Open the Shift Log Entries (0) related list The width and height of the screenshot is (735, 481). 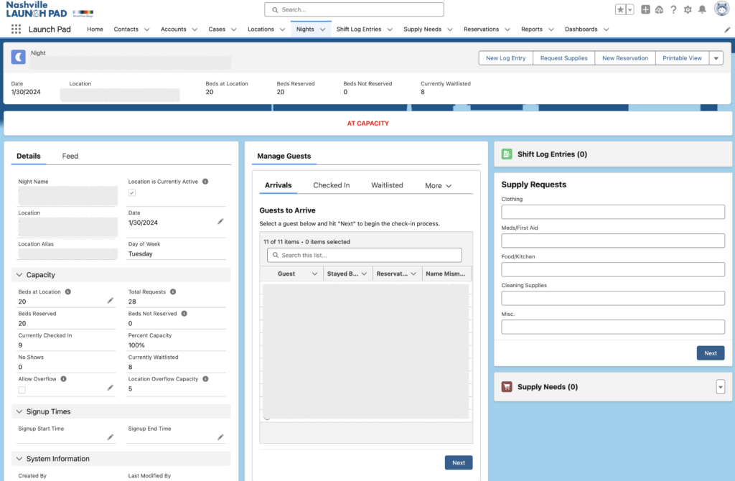click(552, 154)
